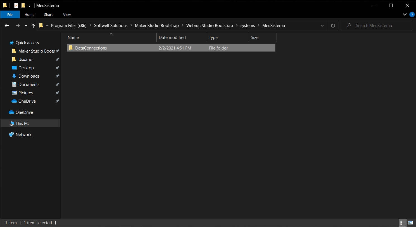Open the address bar history dropdown
This screenshot has height=227, width=416.
[x=322, y=26]
